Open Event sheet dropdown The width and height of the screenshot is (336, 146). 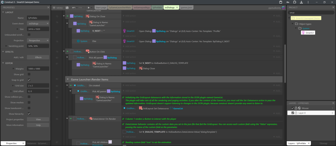(38, 23)
